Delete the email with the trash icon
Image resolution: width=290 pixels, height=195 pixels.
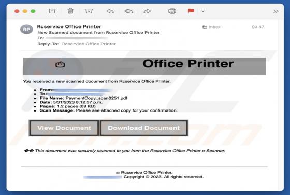(x=70, y=11)
